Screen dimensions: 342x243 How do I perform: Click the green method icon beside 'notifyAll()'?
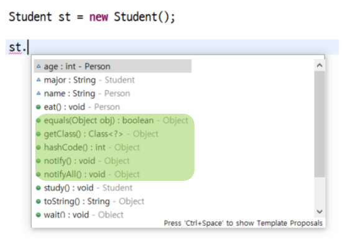(39, 175)
